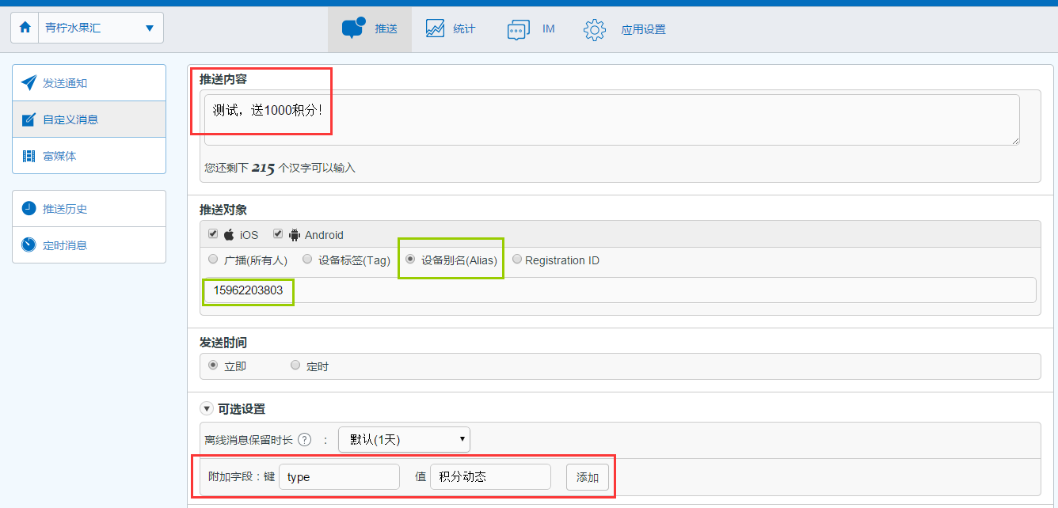Select 自定义消息 in the sidebar
The height and width of the screenshot is (508, 1058).
pos(89,119)
